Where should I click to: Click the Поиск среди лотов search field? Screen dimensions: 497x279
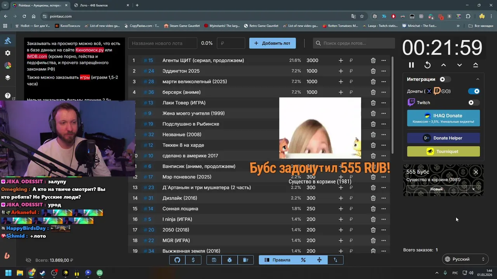pos(354,43)
